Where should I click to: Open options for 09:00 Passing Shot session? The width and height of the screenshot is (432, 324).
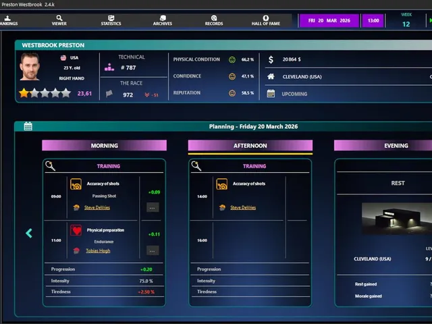(x=153, y=208)
